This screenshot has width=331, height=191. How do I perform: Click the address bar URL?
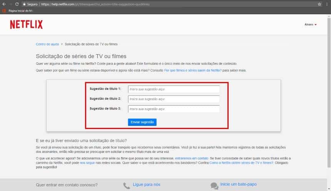[x=95, y=4]
